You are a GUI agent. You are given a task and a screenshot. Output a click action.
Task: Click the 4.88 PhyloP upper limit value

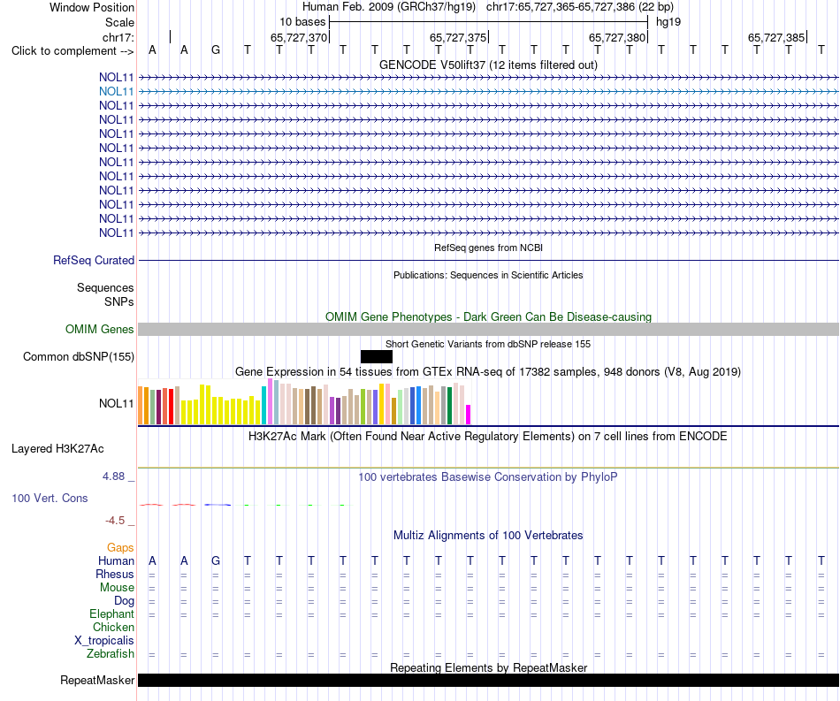tap(113, 476)
